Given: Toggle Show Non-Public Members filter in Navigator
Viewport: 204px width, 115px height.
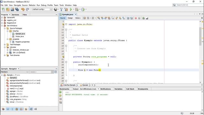Looking at the screenshot, I should point(17,109).
